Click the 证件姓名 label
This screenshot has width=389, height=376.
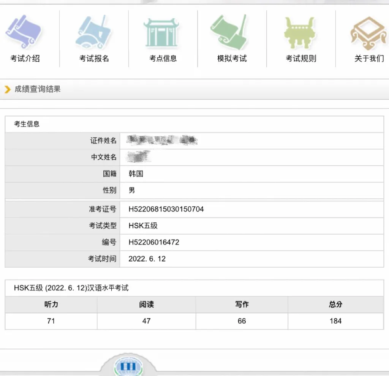point(103,141)
